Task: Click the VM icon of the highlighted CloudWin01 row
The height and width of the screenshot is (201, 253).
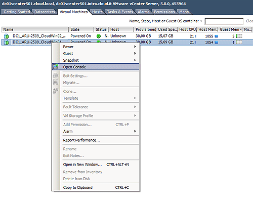Action: pyautogui.click(x=7, y=42)
